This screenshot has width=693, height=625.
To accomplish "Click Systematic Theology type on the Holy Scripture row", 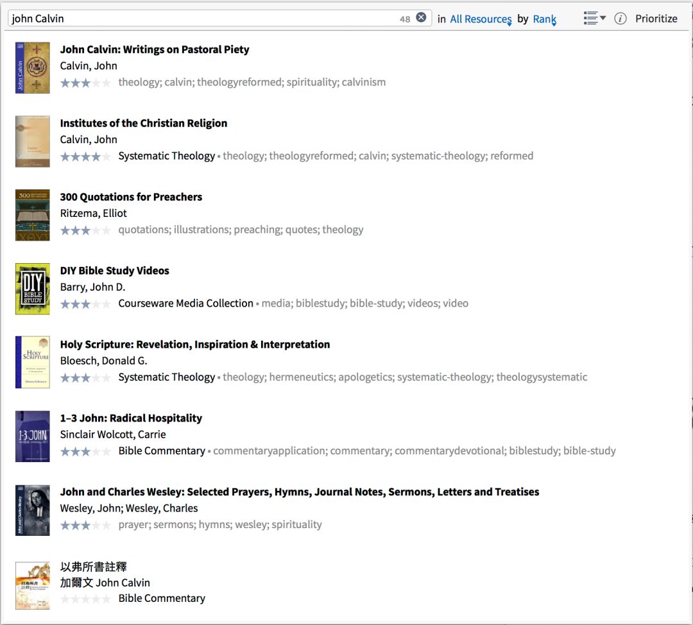I will (167, 377).
